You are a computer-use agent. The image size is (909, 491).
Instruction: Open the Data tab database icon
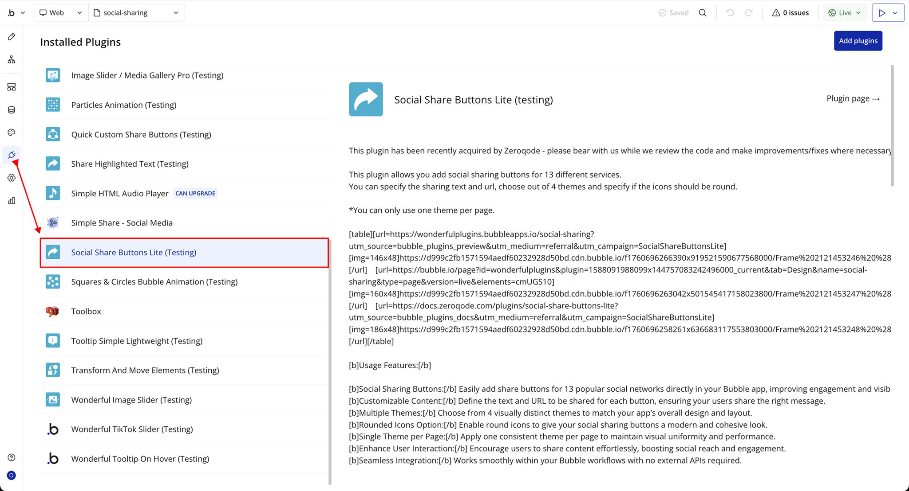pos(12,110)
